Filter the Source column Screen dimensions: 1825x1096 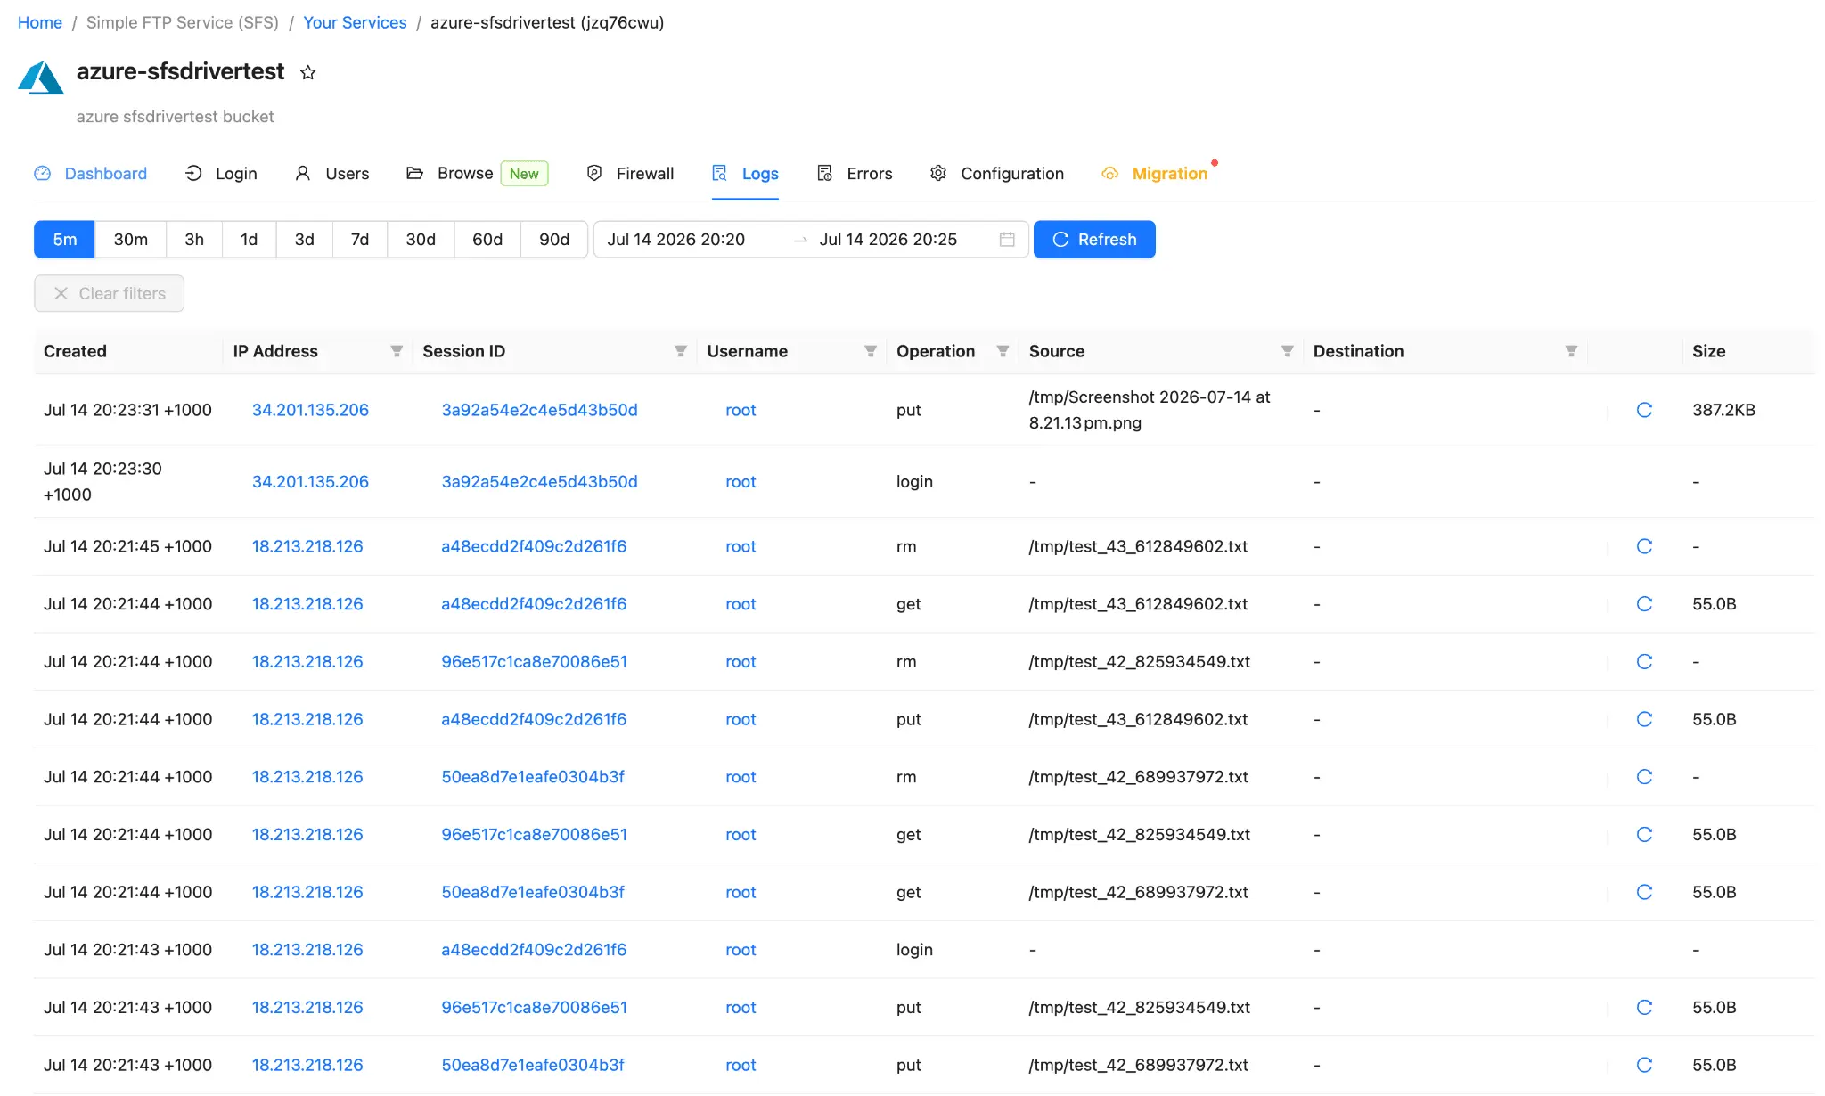[1287, 351]
